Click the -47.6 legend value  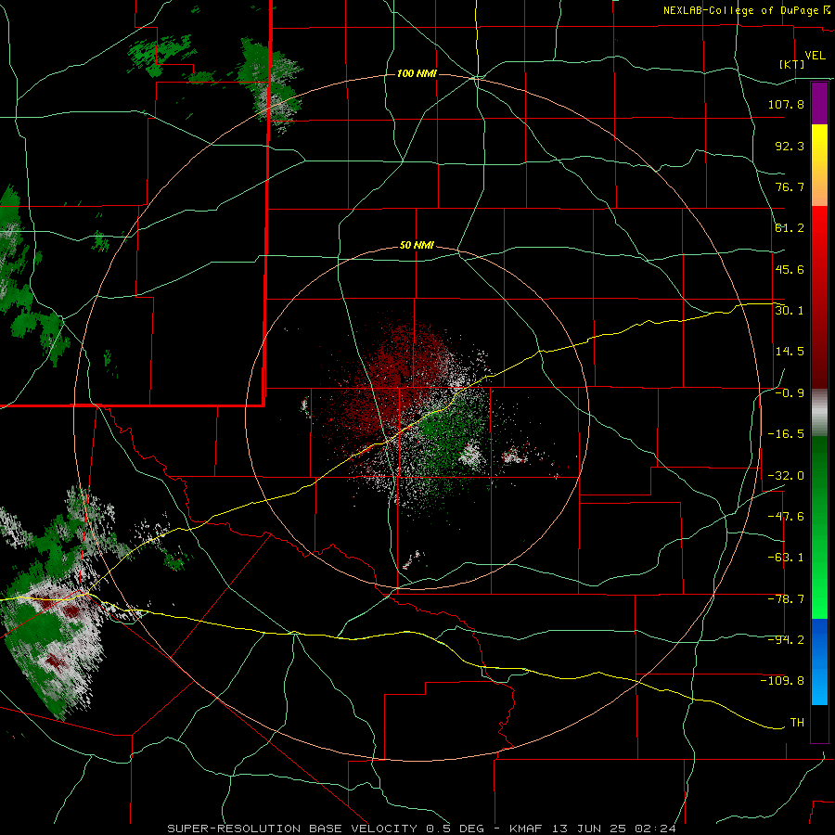tap(786, 517)
